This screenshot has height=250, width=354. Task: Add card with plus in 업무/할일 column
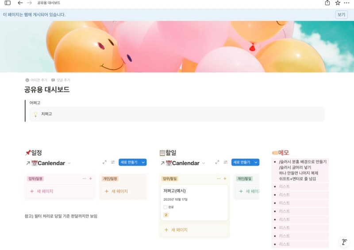click(x=225, y=179)
